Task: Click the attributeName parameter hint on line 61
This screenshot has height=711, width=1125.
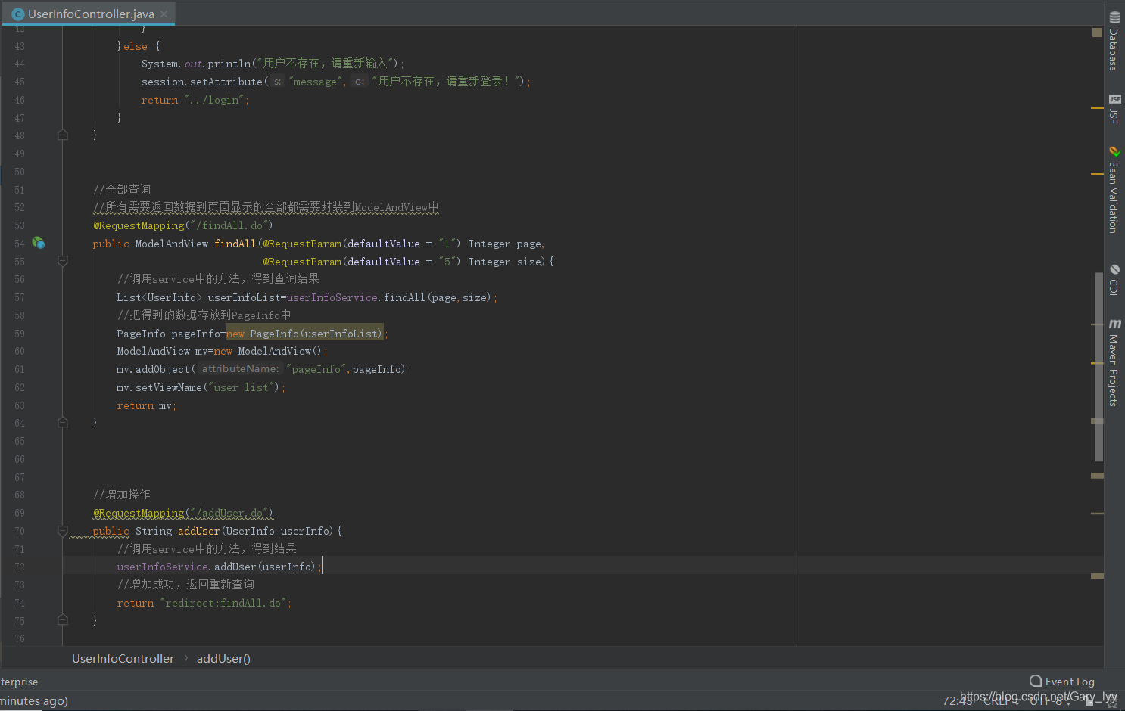Action: (240, 368)
